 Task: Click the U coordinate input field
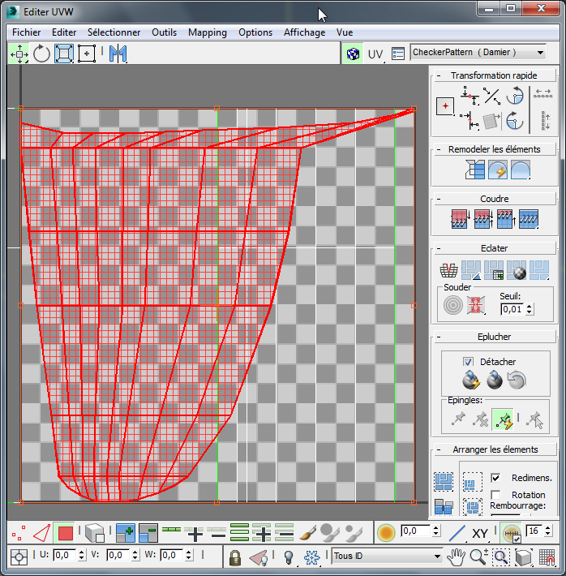coord(65,555)
